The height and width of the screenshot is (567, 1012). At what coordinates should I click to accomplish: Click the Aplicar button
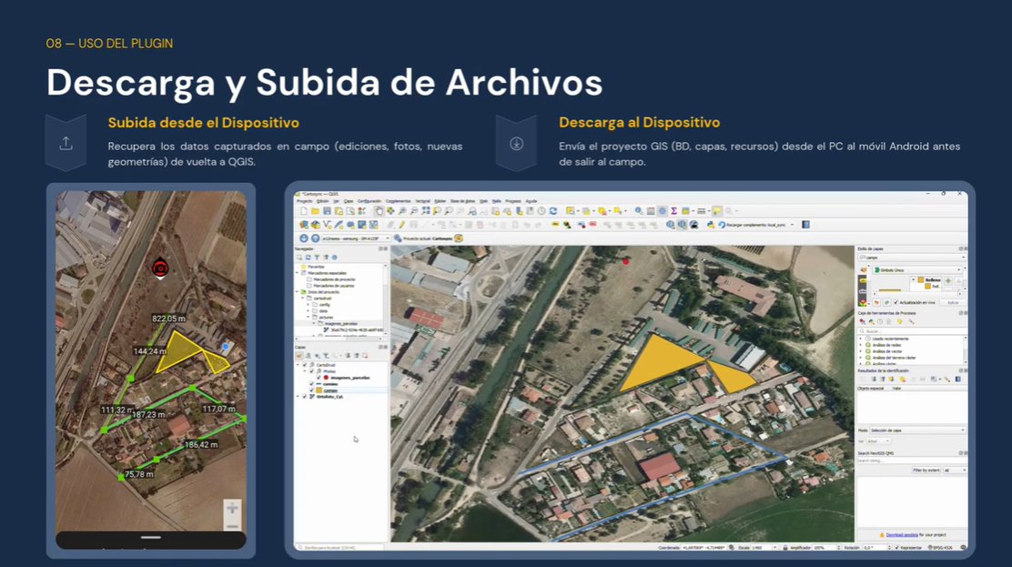pyautogui.click(x=953, y=302)
